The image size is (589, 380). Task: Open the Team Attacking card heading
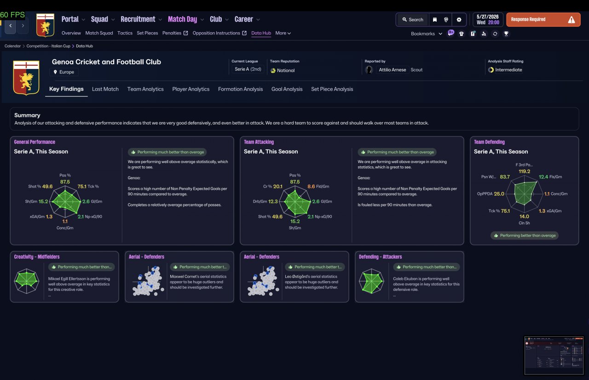coord(259,142)
